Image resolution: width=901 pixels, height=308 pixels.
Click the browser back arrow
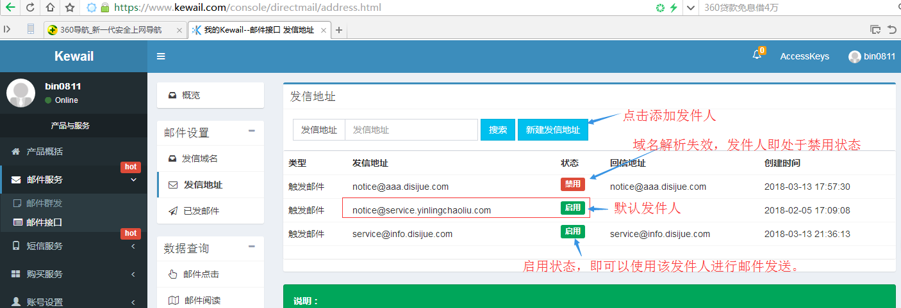[10, 8]
